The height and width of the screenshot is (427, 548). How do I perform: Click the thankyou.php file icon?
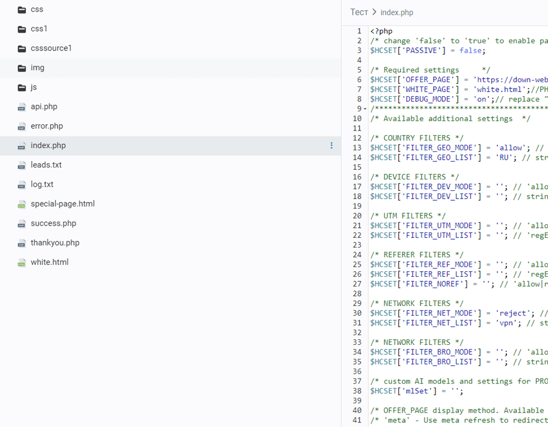click(22, 243)
